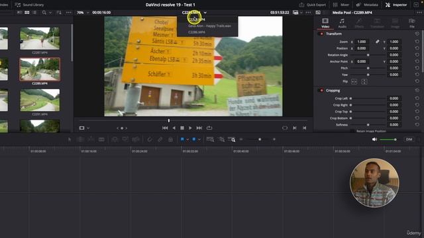This screenshot has width=424, height=238.
Task: Click the match frame icon below viewer
Action: point(285,128)
